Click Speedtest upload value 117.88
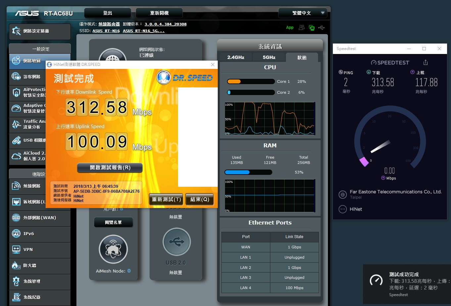 tap(427, 82)
